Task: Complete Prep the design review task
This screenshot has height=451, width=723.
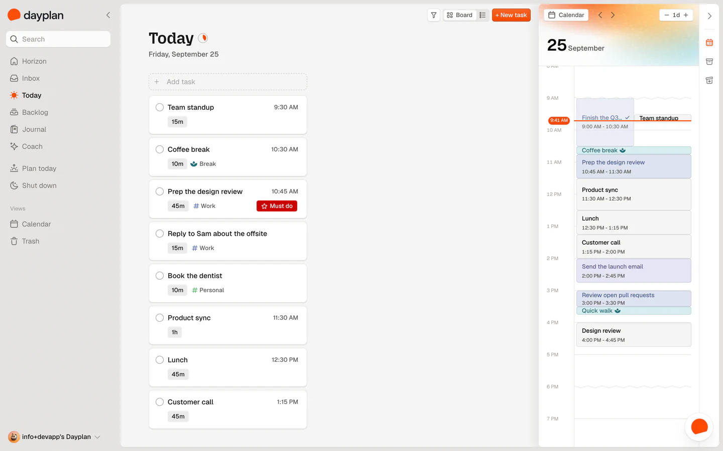Action: point(160,191)
